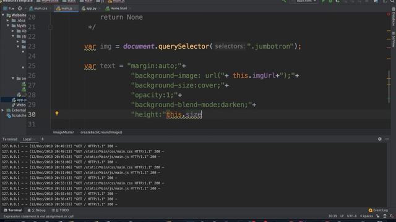This screenshot has height=222, width=396.
Task: Expand the .idea folder in the project tree
Action: coord(8,20)
